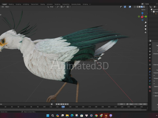Open gizmo settings dropdown arrow
The image size is (158, 118).
click(x=127, y=7)
